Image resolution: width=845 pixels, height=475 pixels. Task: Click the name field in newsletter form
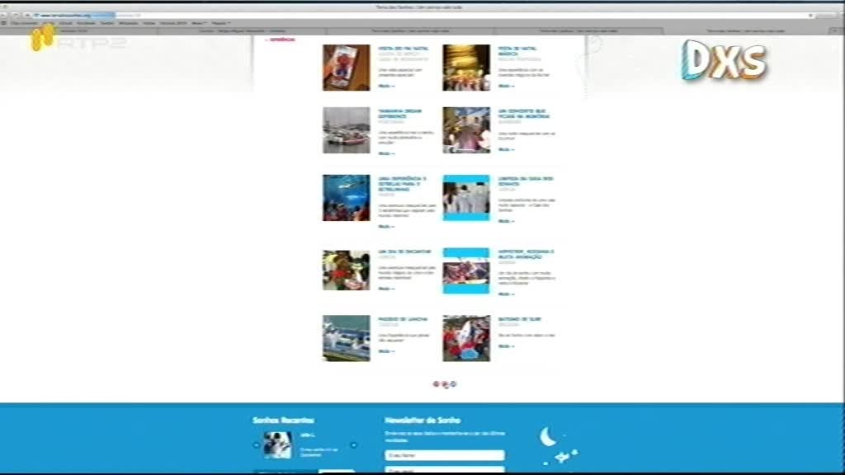pyautogui.click(x=445, y=455)
